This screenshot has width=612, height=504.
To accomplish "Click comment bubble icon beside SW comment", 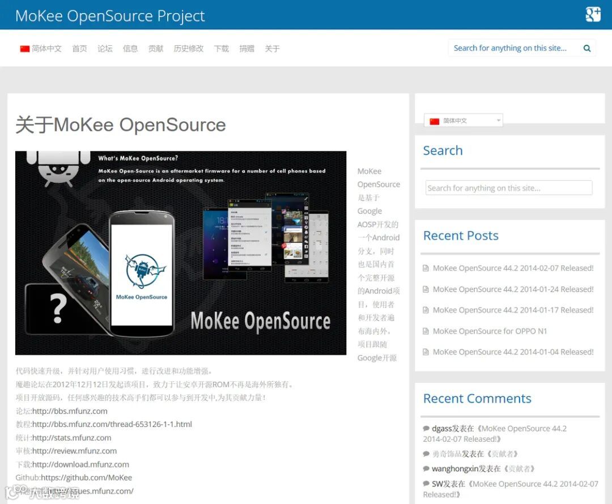I will click(x=426, y=484).
